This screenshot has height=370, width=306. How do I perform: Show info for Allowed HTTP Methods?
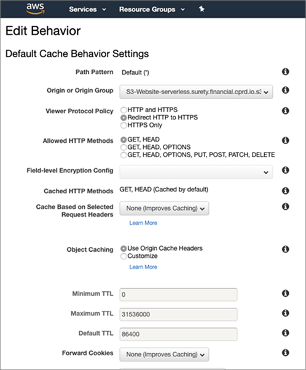point(285,140)
